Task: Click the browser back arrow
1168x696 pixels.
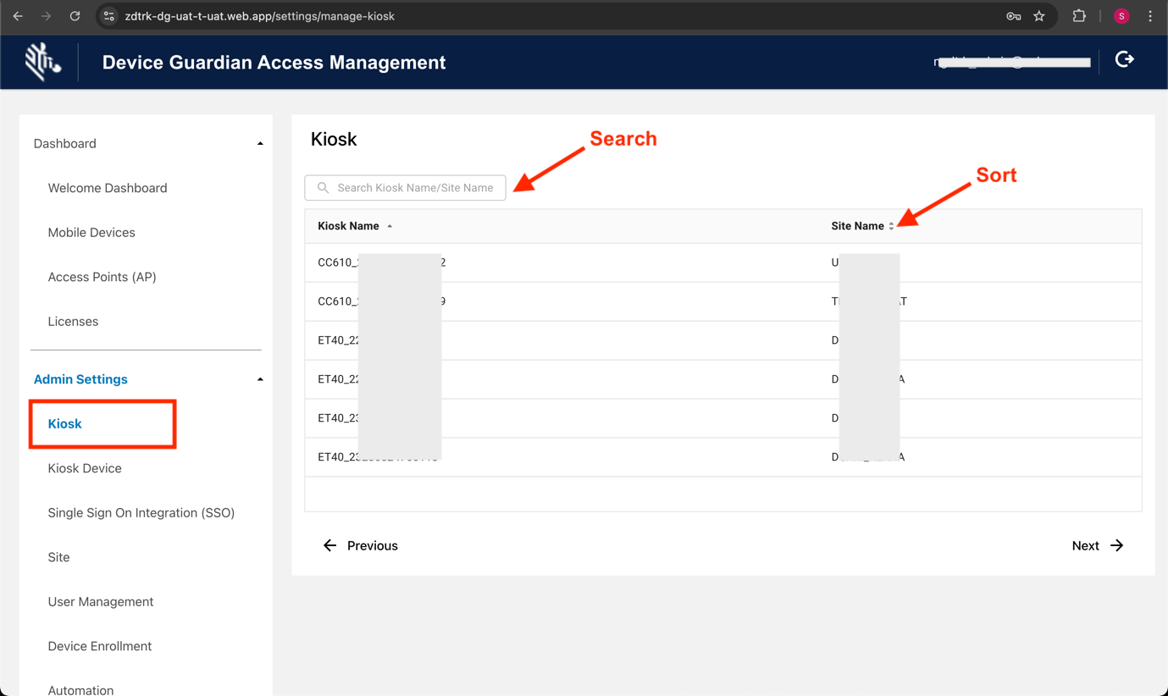Action: (x=18, y=16)
